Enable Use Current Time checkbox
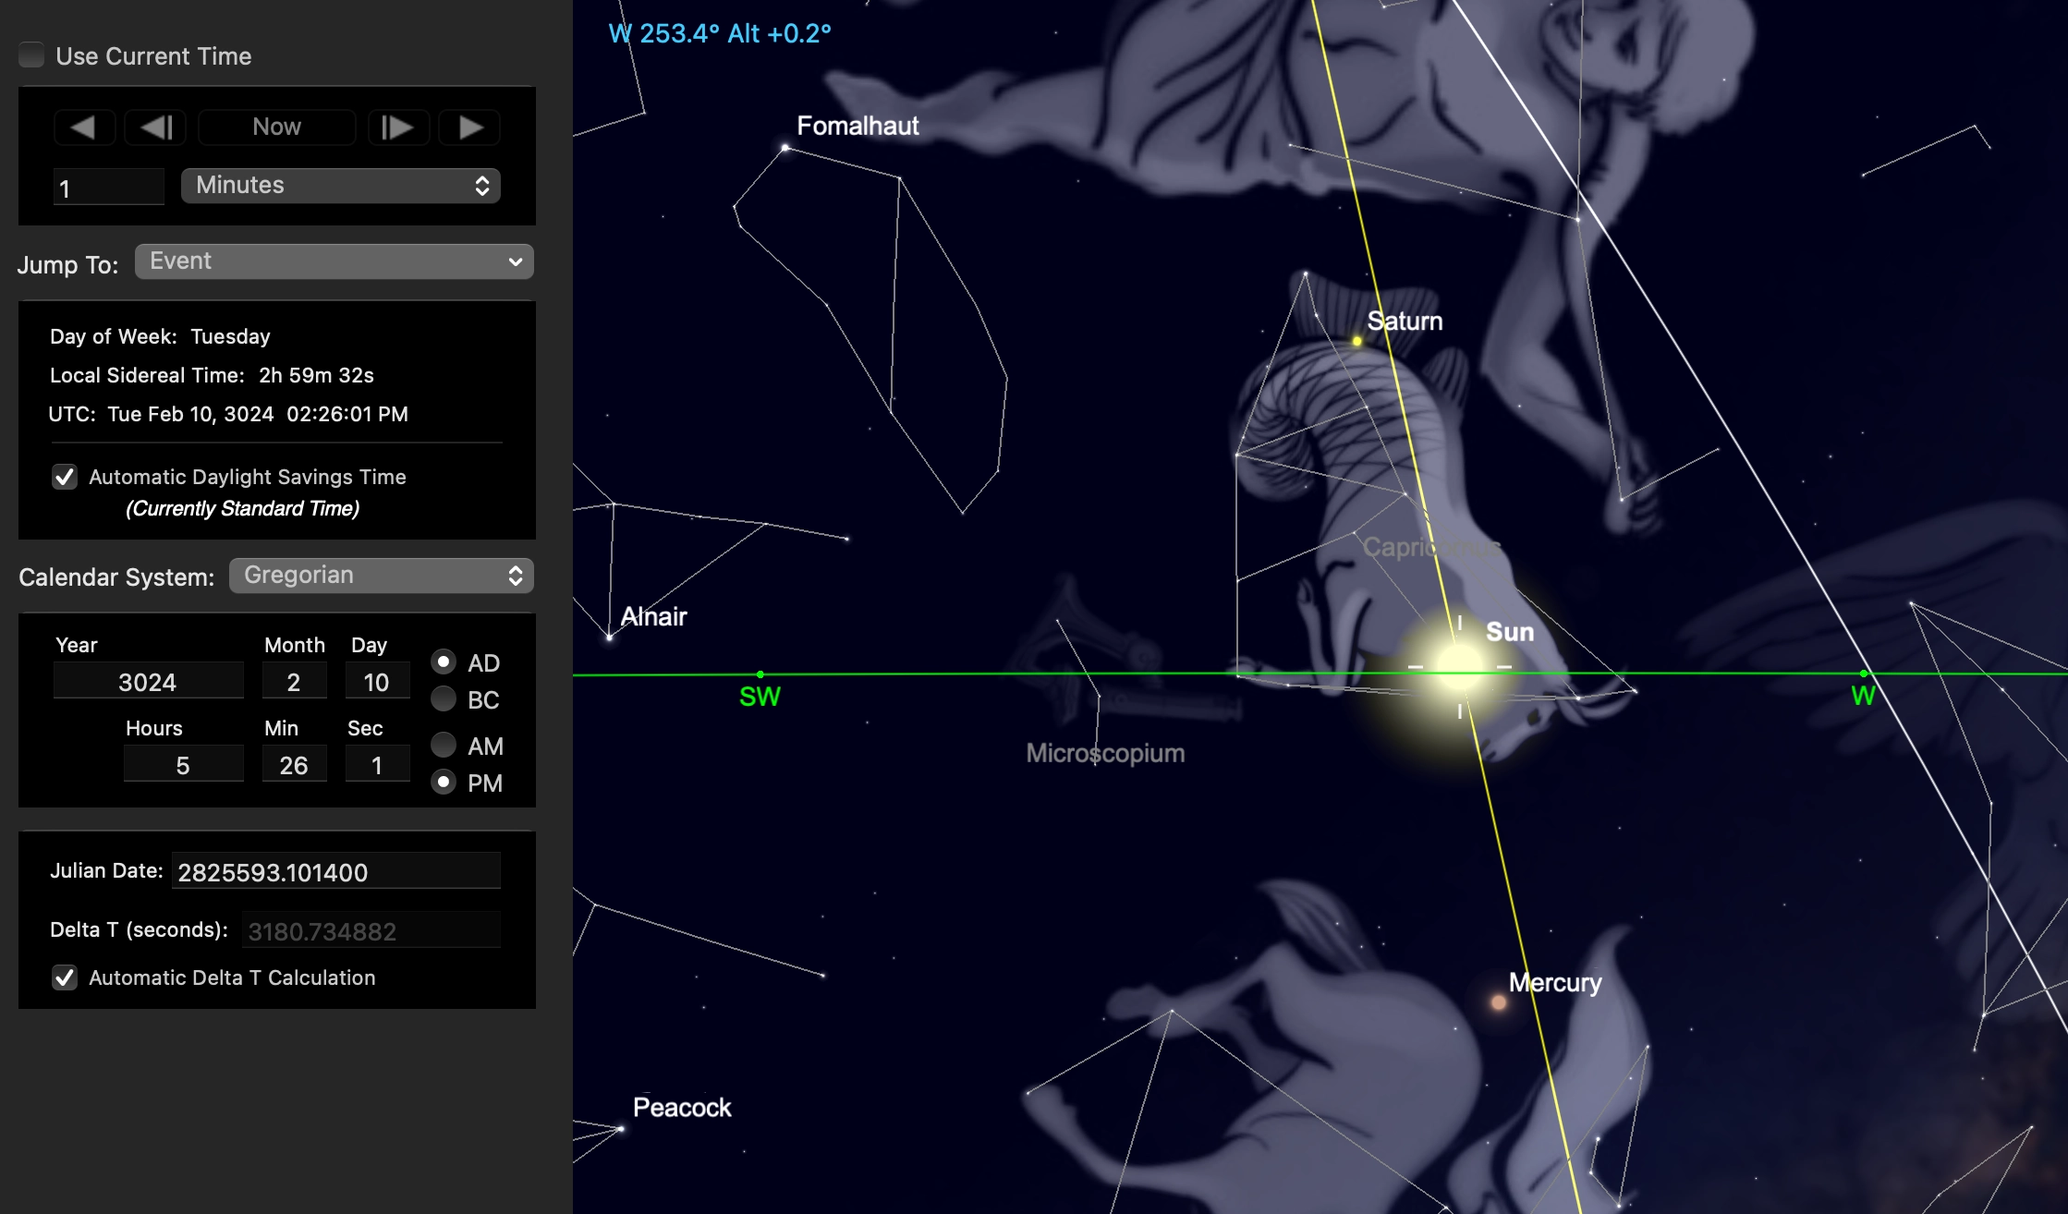This screenshot has width=2068, height=1214. click(32, 55)
